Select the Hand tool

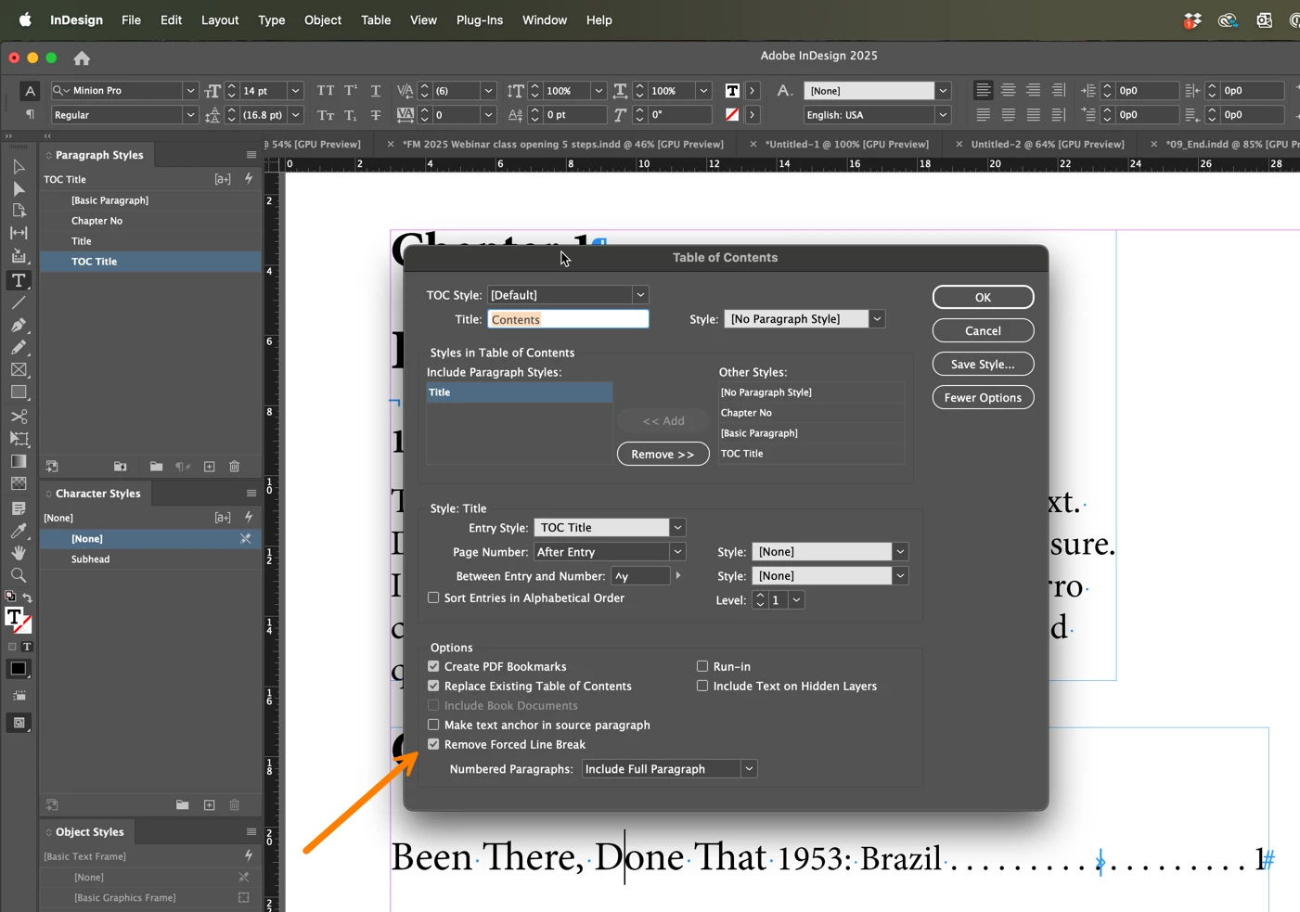coord(19,553)
